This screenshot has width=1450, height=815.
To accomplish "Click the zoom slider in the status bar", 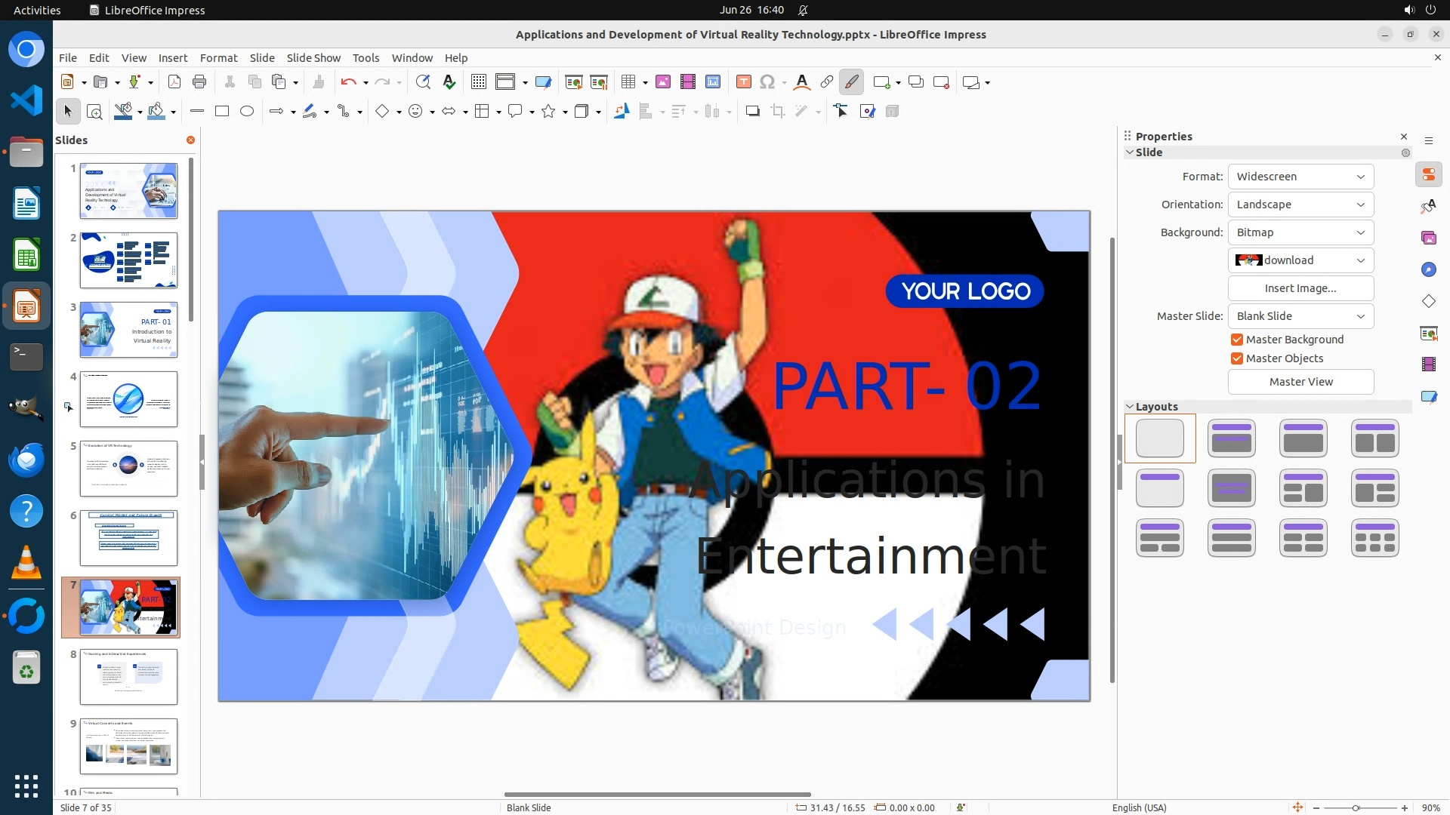I will pyautogui.click(x=1356, y=807).
